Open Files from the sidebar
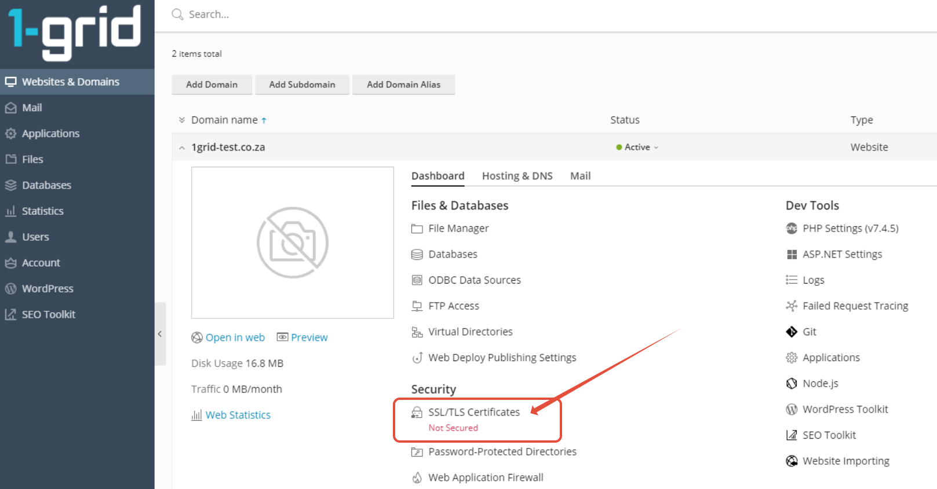This screenshot has width=937, height=489. (x=77, y=159)
